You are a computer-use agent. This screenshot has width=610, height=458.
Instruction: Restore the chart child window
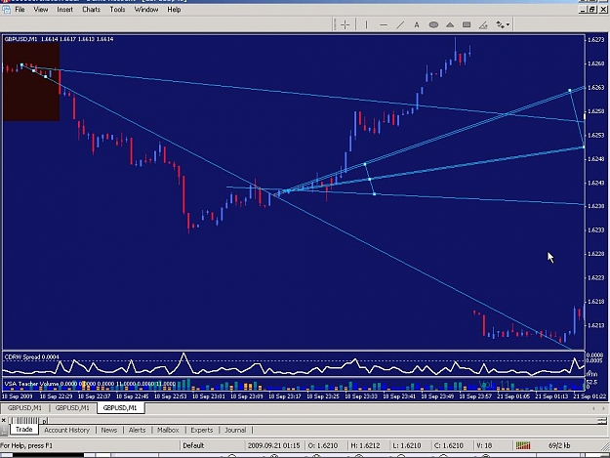coord(592,10)
